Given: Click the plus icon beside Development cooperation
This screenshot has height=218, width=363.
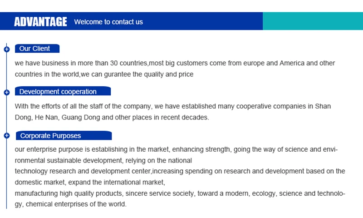Looking at the screenshot, I should point(6,92).
